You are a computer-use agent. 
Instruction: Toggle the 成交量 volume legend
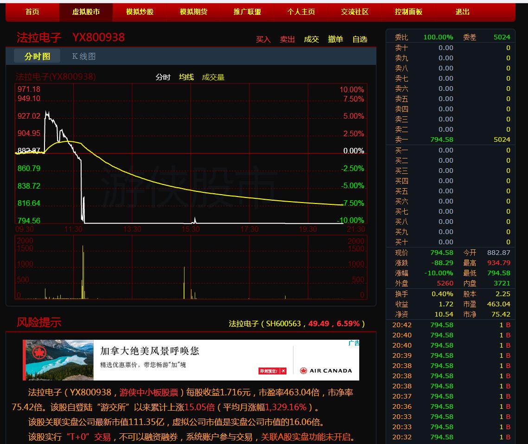point(213,77)
